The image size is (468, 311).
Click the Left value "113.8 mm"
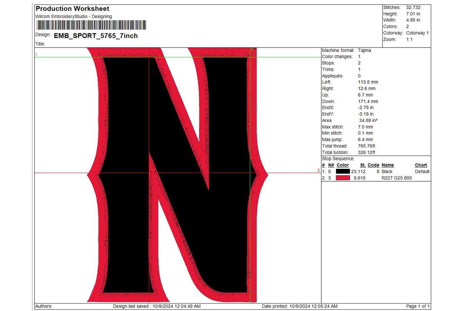click(x=368, y=82)
